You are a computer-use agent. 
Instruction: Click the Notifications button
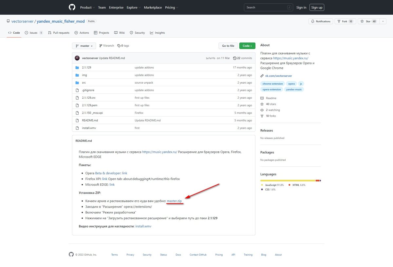click(321, 21)
